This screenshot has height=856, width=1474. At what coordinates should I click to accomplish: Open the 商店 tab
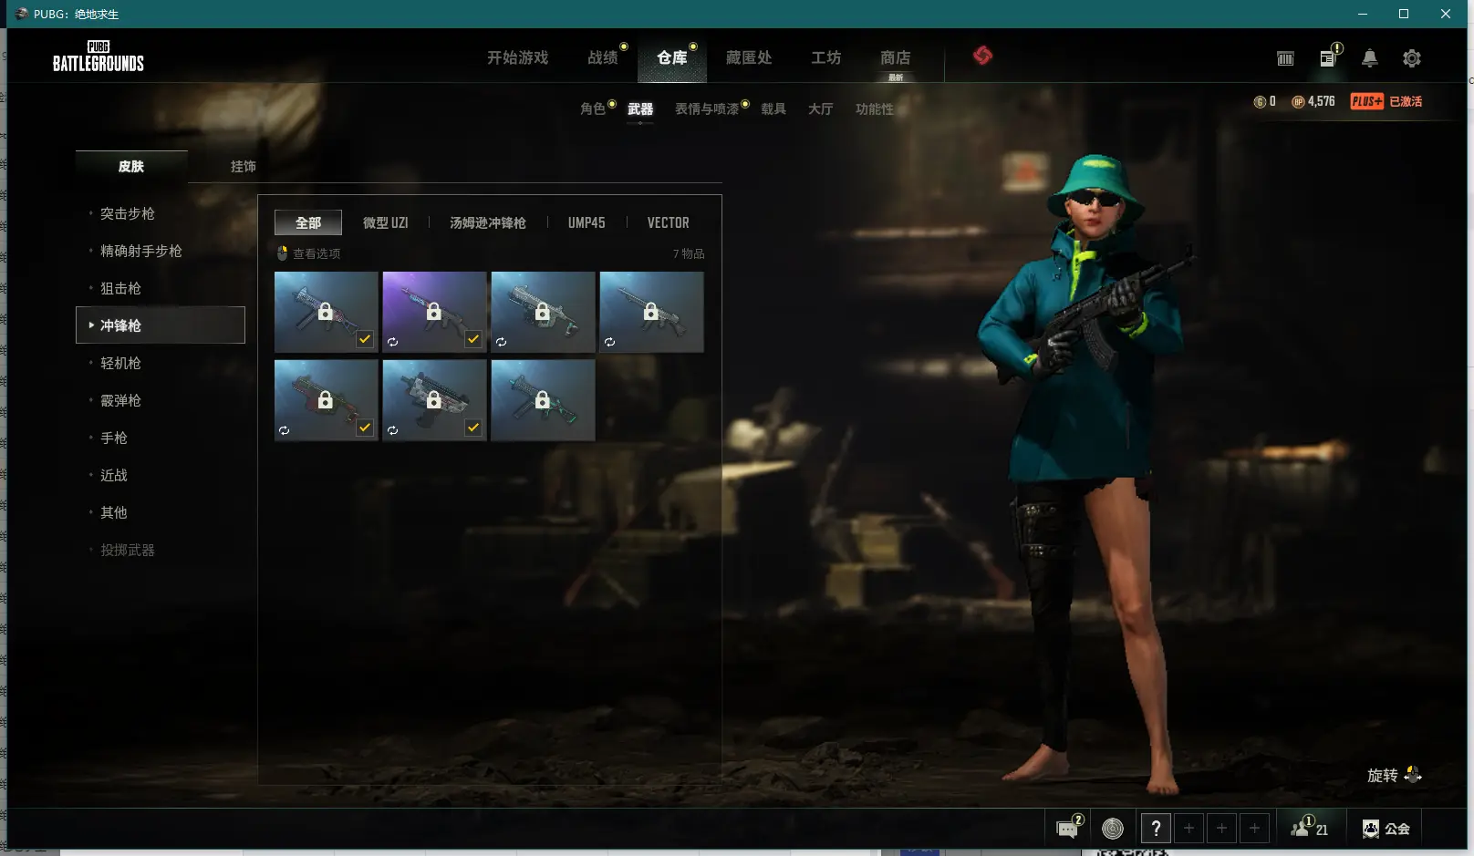tap(895, 57)
